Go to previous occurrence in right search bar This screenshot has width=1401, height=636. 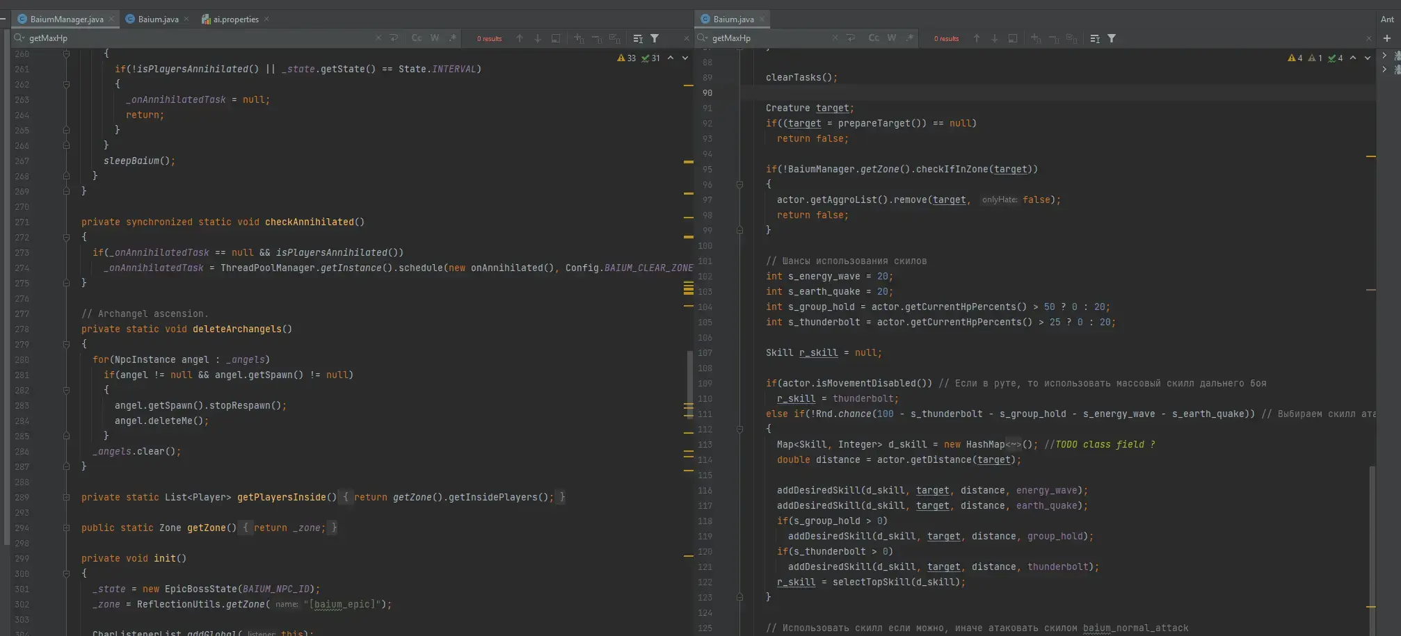coord(977,38)
